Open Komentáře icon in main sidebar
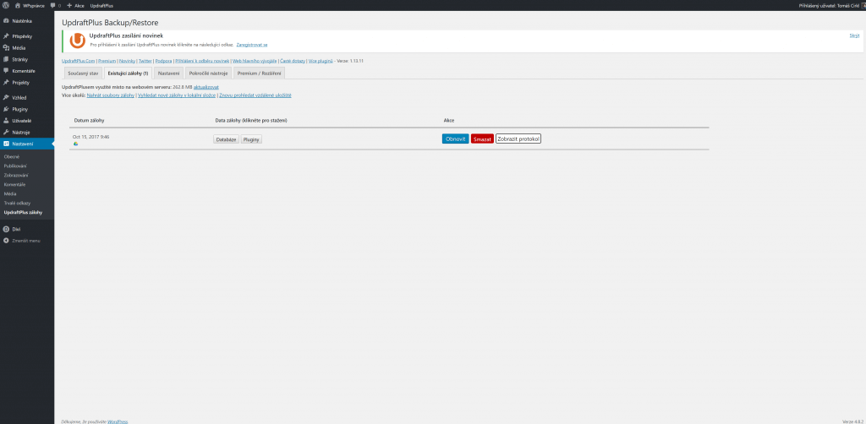Viewport: 866px width, 424px height. tap(6, 71)
